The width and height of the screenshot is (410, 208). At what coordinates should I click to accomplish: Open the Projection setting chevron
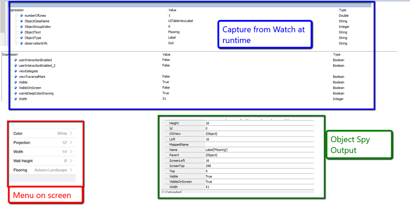pyautogui.click(x=71, y=142)
